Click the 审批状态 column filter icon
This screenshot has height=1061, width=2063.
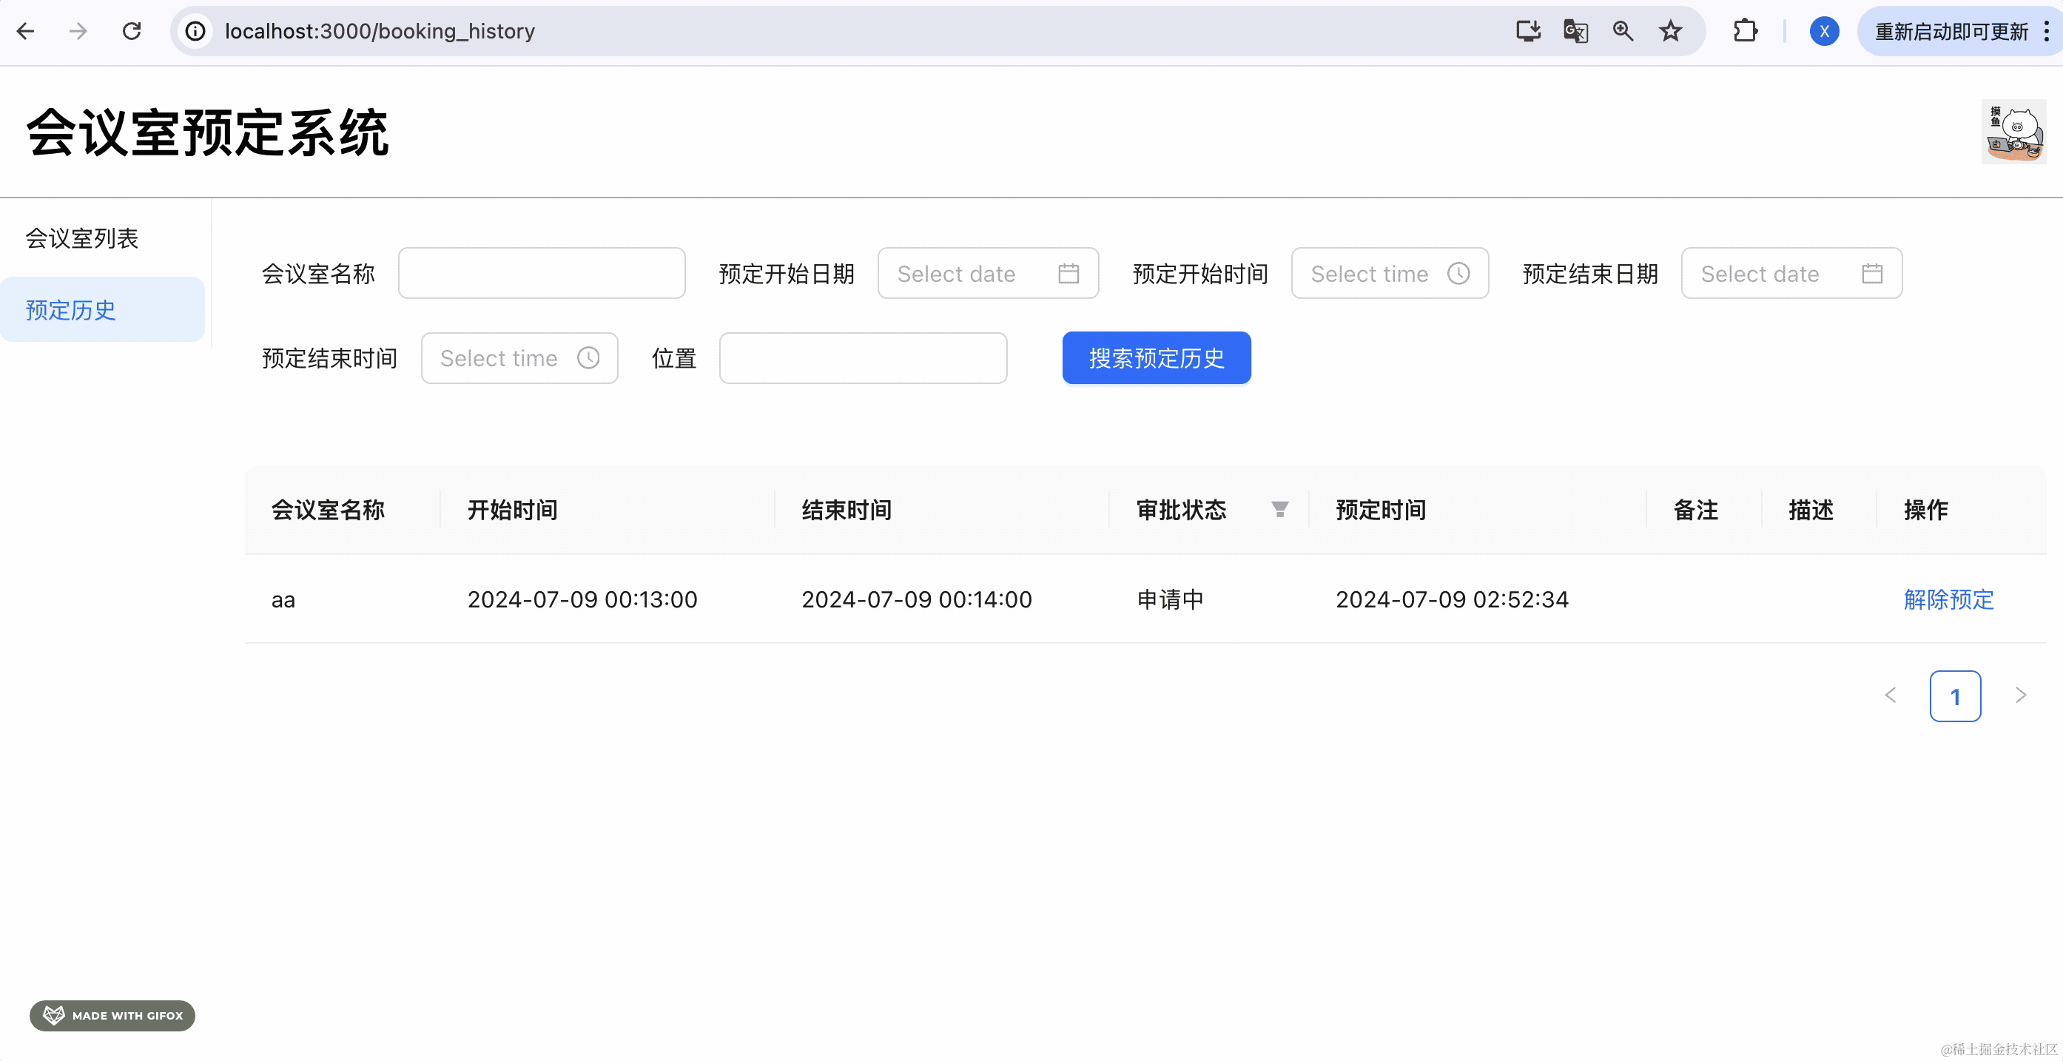pos(1280,509)
